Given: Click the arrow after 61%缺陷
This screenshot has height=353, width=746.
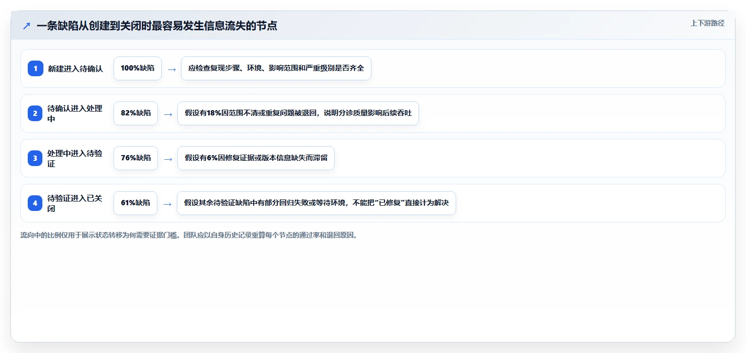Looking at the screenshot, I should point(167,204).
